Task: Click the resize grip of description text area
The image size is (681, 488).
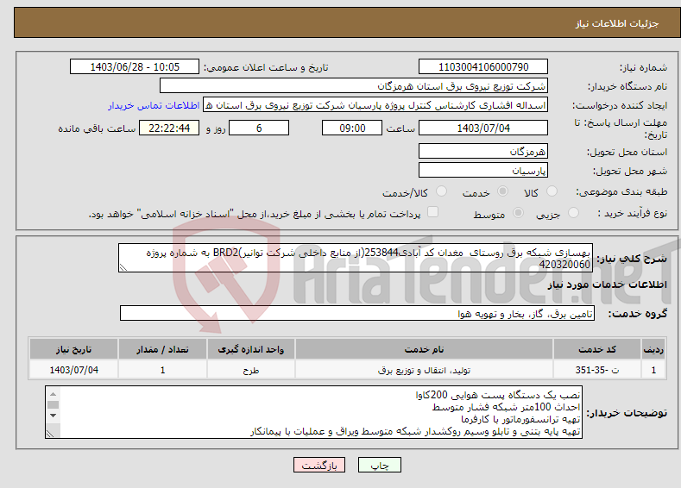Action: pyautogui.click(x=123, y=267)
